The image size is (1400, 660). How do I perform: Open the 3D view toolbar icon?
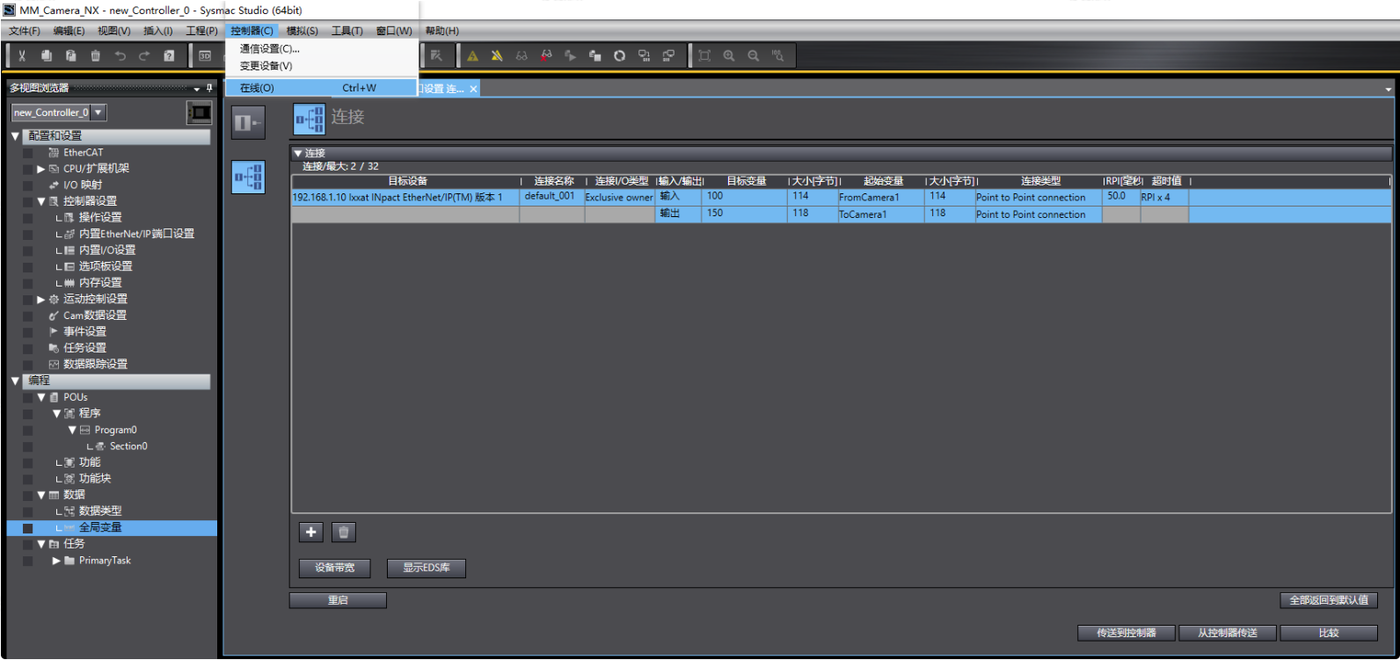coord(205,56)
